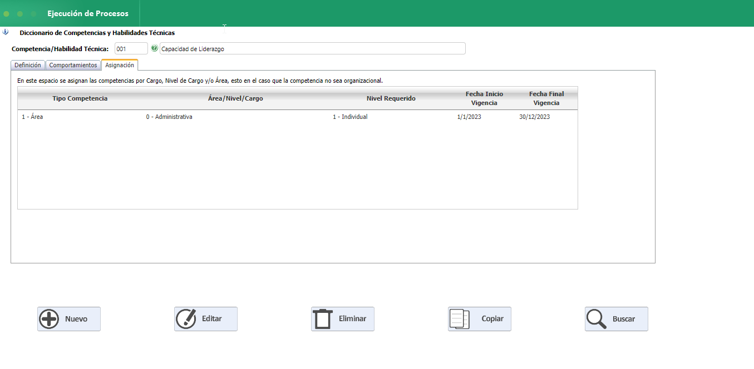Select the "0 - Administrativa" cell
This screenshot has height=369, width=754.
tap(169, 117)
